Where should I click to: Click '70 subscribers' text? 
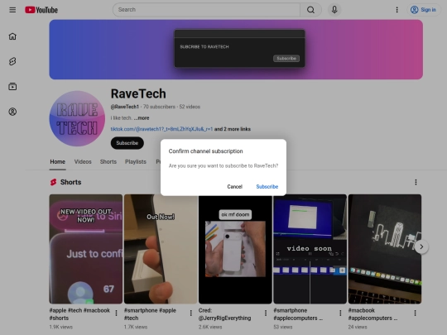tap(159, 107)
